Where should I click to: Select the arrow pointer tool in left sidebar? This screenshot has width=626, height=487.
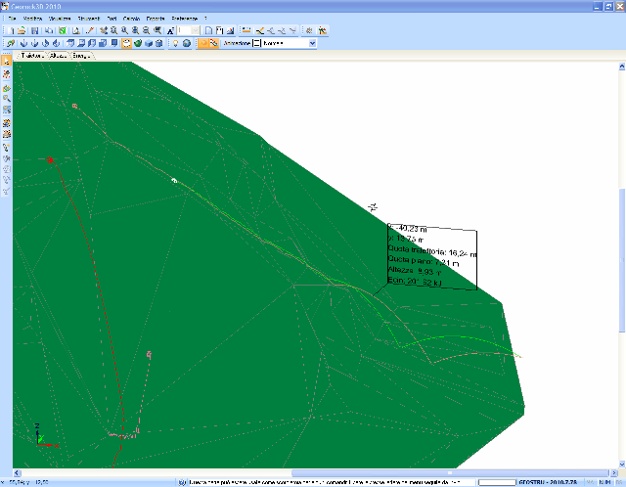point(7,61)
